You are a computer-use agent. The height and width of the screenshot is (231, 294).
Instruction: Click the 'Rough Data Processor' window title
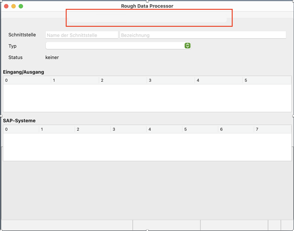(x=147, y=6)
